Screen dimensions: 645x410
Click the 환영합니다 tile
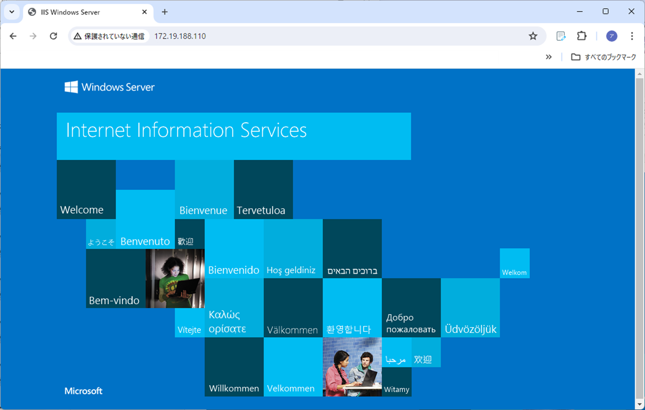(352, 308)
